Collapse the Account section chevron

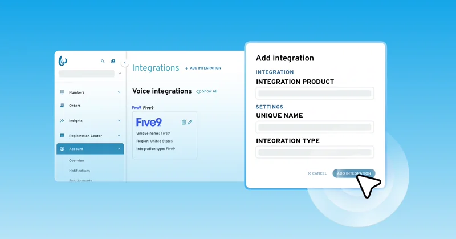tap(119, 149)
